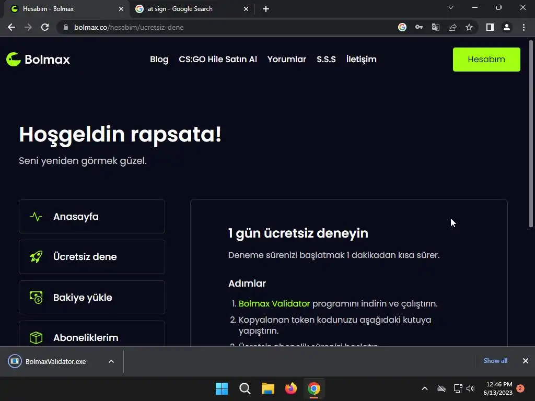
Task: Open İletişim in navigation
Action: pos(361,60)
